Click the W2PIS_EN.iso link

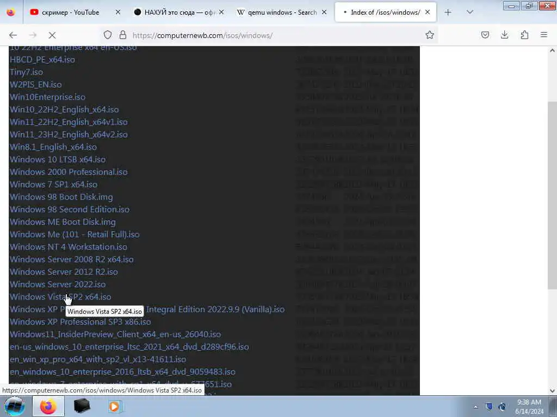[x=35, y=84]
